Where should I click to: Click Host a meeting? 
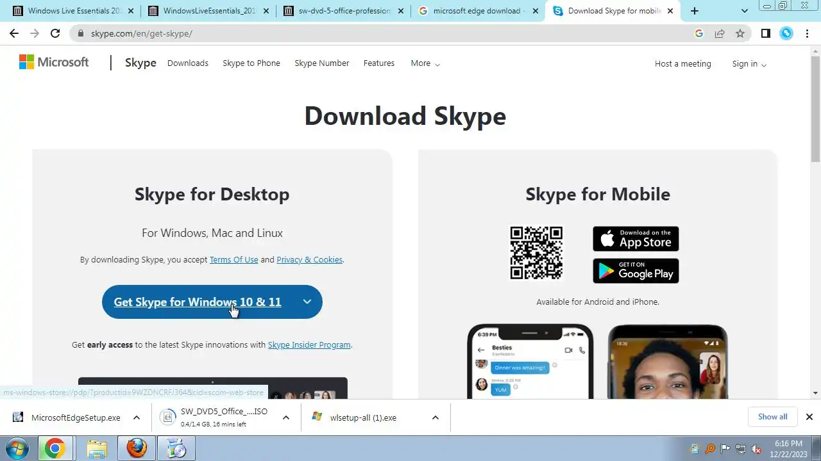pos(683,64)
